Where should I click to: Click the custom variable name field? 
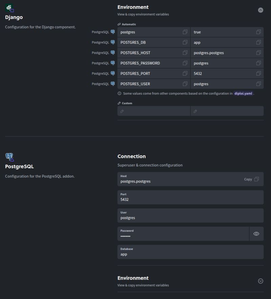(x=154, y=111)
